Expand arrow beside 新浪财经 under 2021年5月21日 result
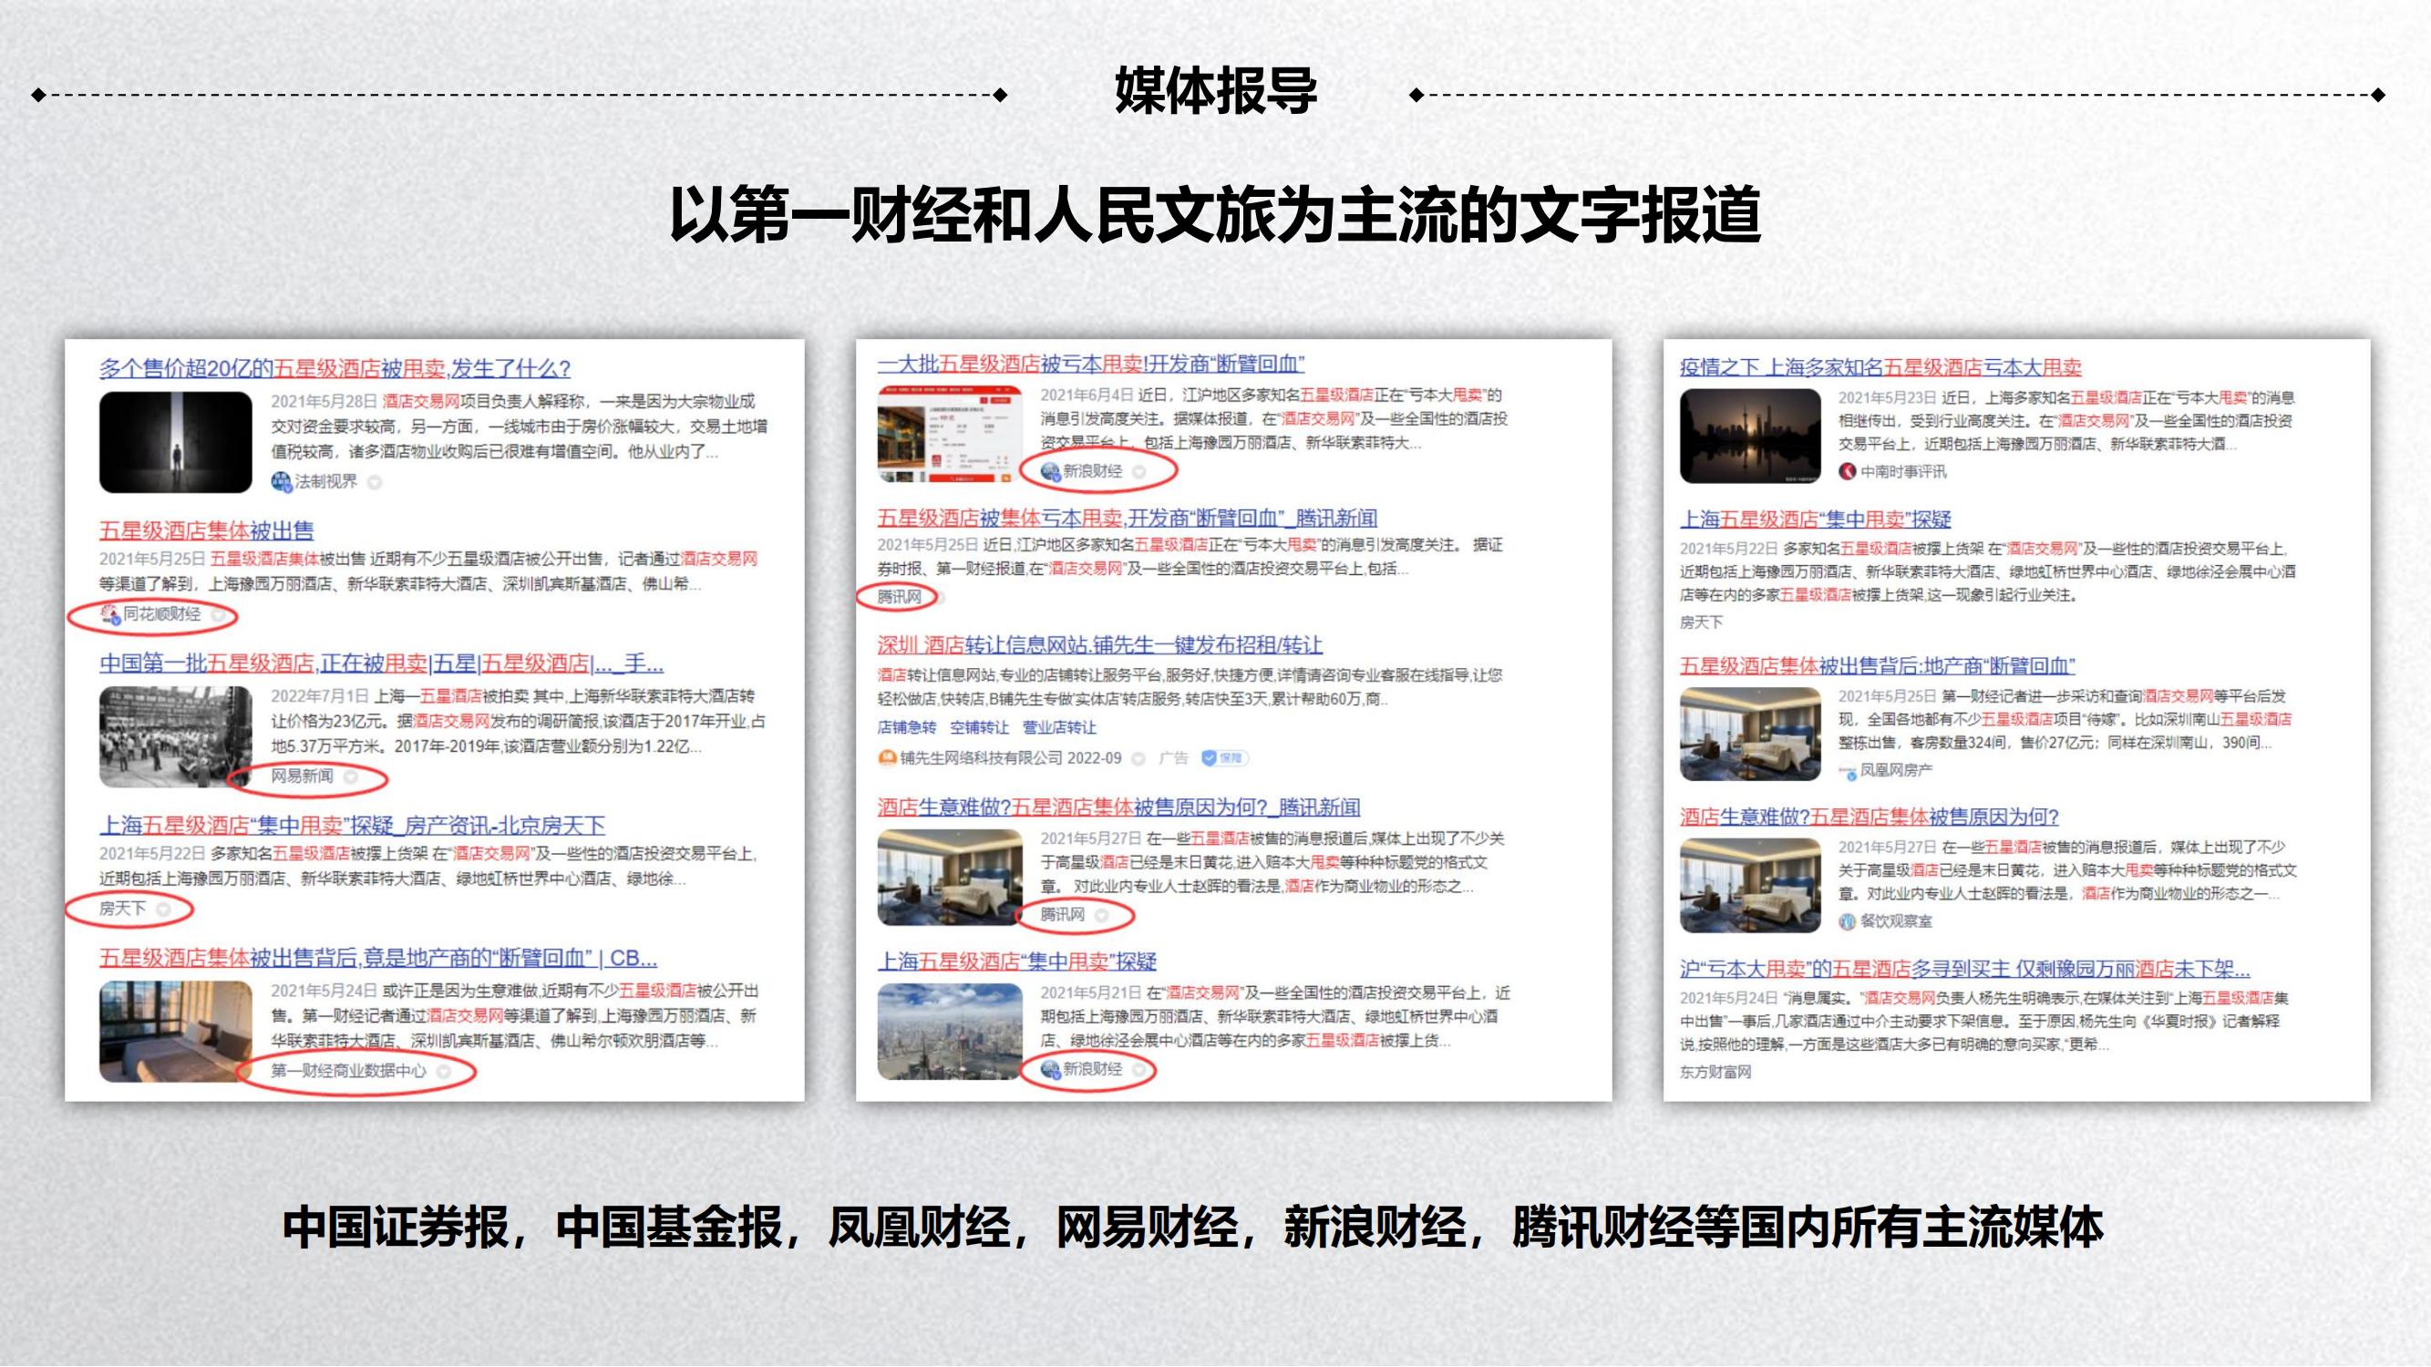Screen dimensions: 2431x1367 [1139, 1070]
